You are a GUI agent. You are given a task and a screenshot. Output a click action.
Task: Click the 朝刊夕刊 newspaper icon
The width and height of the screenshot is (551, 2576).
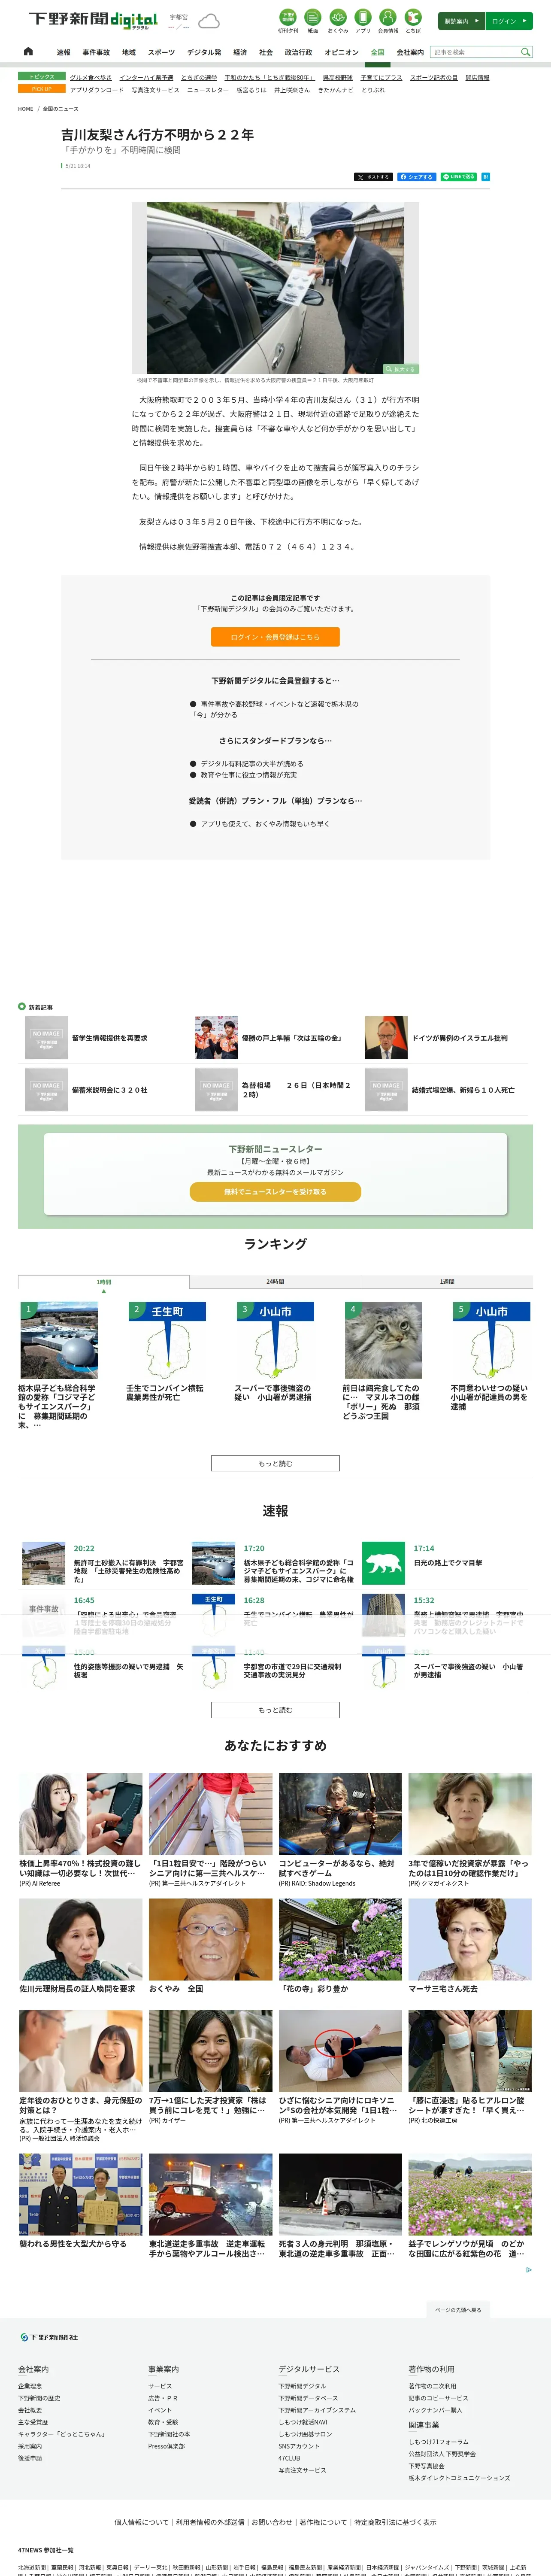point(288,21)
